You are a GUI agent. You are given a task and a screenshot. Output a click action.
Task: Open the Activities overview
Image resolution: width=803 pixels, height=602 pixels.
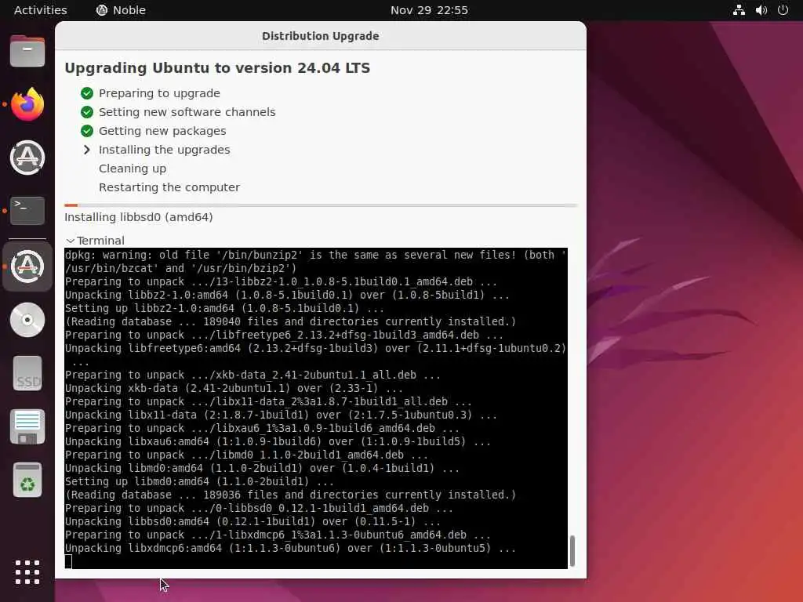pos(41,10)
